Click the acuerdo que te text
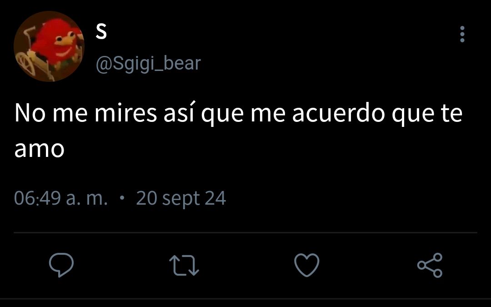491x307 pixels. 377,114
